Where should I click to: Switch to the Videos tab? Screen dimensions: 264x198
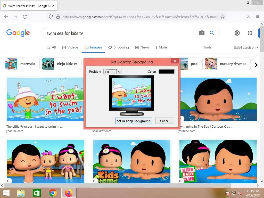[x=70, y=47]
